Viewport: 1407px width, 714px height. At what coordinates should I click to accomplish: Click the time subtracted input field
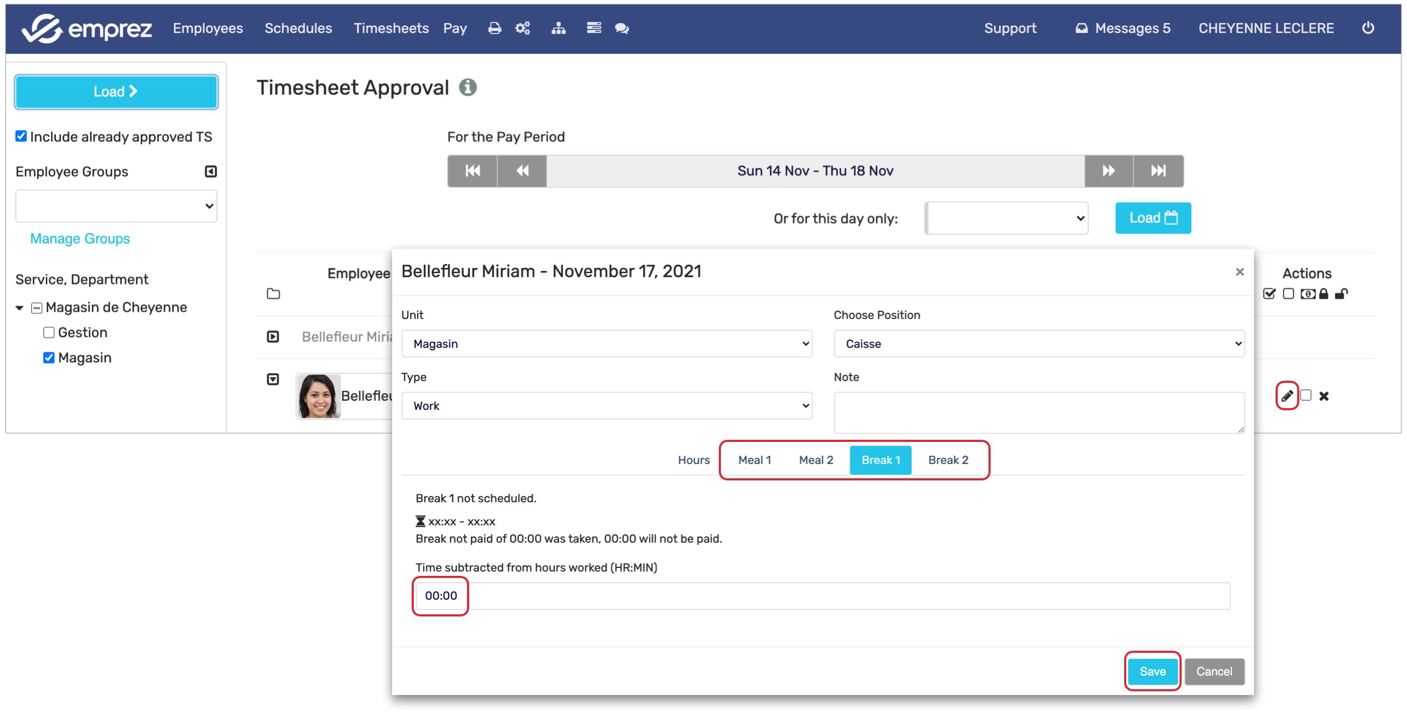[822, 595]
